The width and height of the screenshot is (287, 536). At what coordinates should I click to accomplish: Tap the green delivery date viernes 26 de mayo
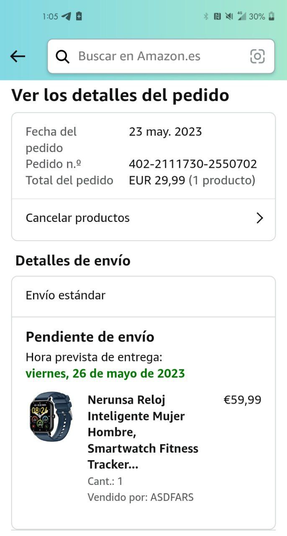tap(105, 373)
